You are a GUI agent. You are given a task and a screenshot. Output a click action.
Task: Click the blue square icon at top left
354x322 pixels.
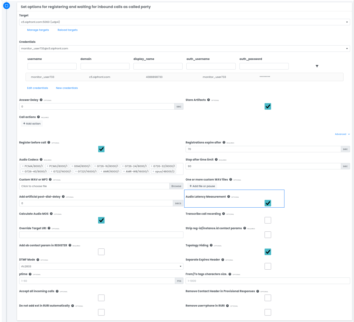coord(6,6)
